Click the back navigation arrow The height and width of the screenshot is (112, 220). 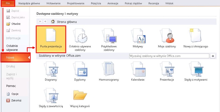coord(40,22)
